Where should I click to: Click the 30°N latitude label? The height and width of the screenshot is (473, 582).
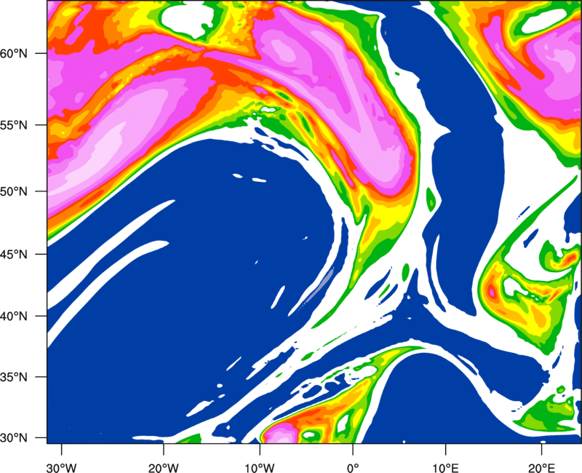tap(14, 438)
